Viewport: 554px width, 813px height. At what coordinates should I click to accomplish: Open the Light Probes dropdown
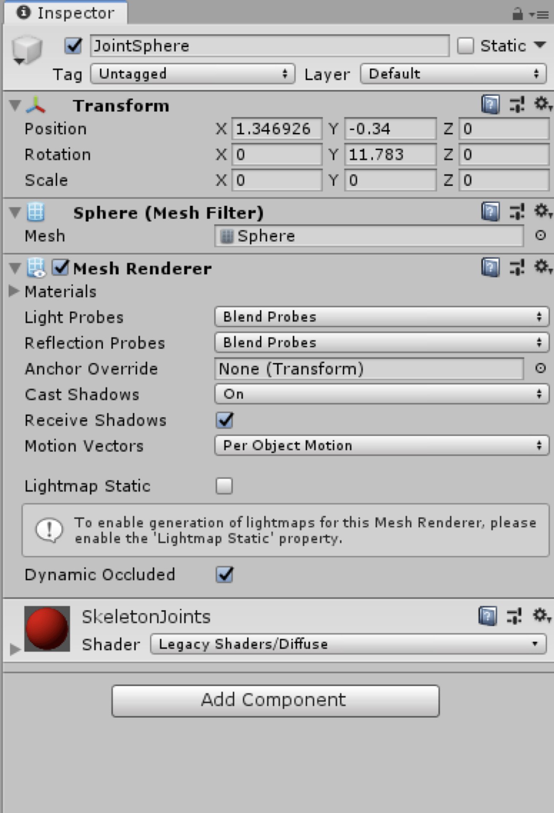(x=382, y=317)
